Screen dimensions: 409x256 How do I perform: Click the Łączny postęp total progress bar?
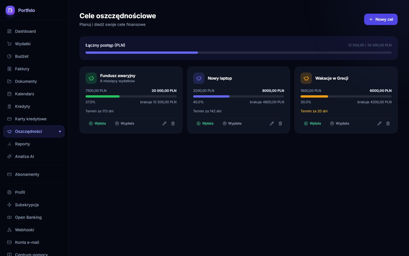point(239,53)
